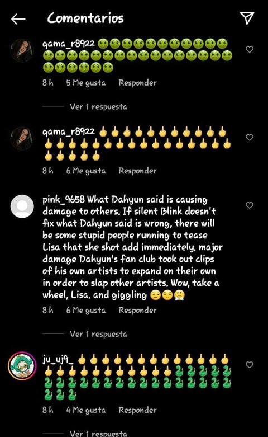The width and height of the screenshot is (268, 437).
Task: View ju_uj9_'s story ring avatar
Action: [22, 365]
